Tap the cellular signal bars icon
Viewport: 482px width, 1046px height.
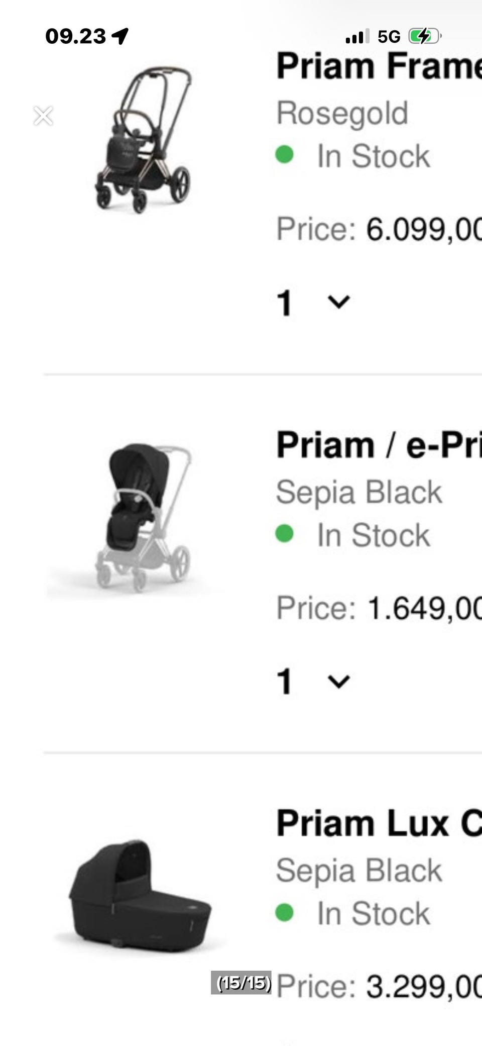tap(357, 36)
